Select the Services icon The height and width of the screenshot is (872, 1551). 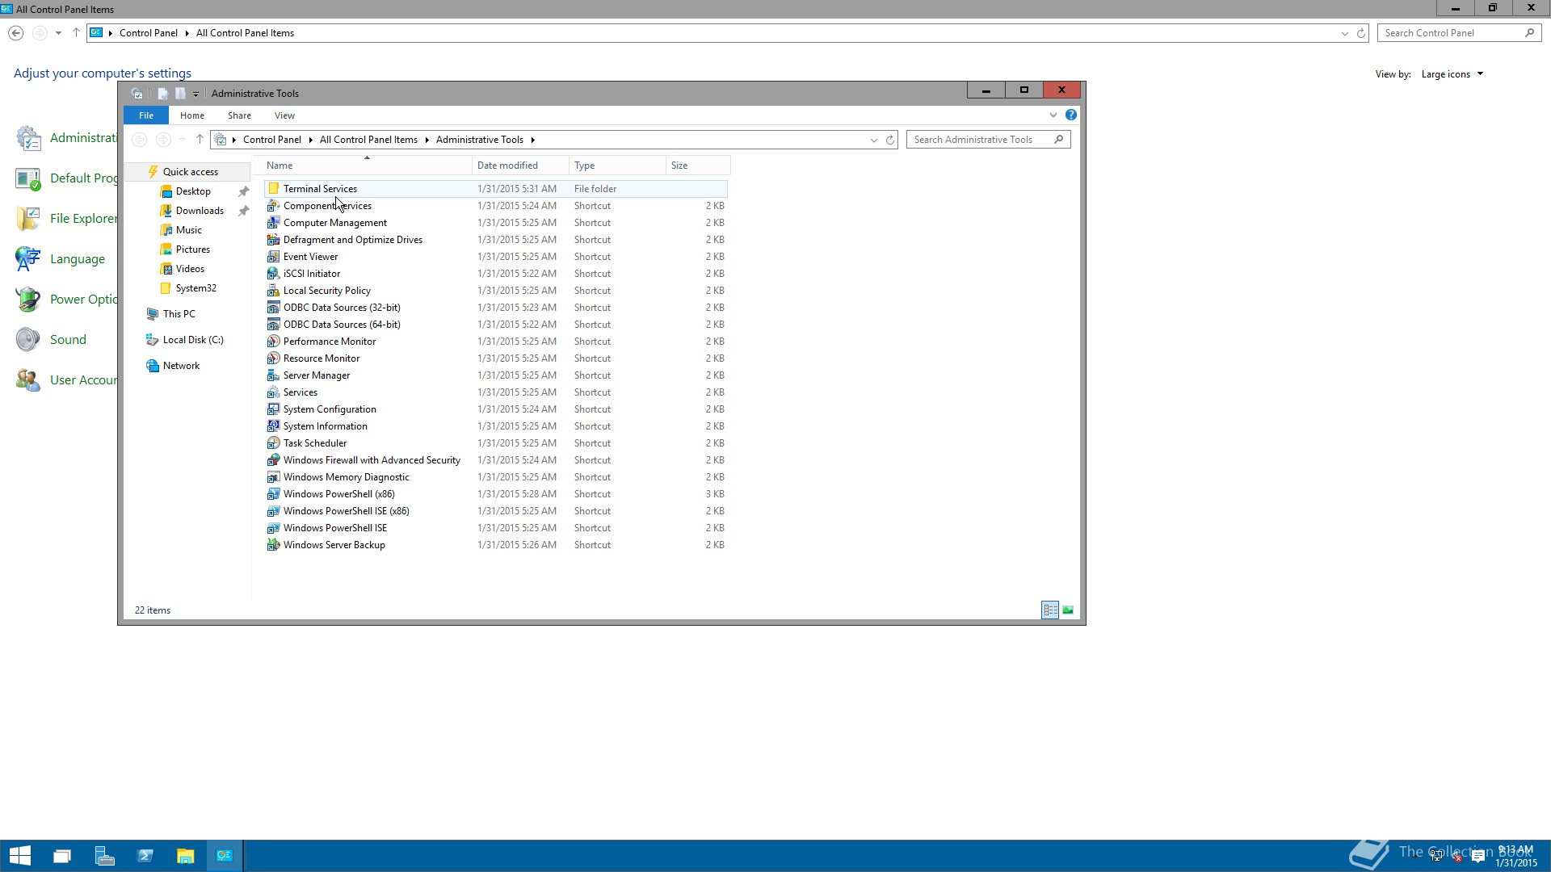274,392
